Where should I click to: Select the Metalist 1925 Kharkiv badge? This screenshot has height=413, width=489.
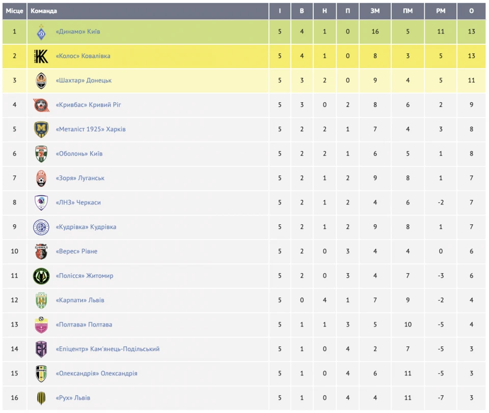click(x=41, y=130)
